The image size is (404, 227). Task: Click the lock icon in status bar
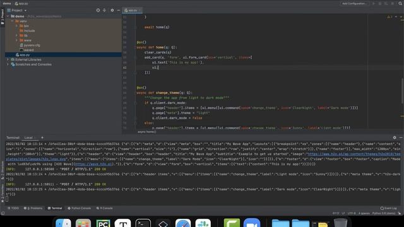tap(400, 213)
